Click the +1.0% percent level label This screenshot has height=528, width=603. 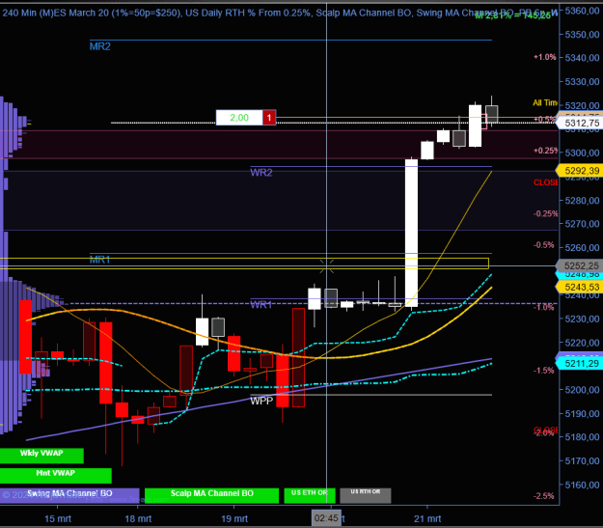[544, 57]
